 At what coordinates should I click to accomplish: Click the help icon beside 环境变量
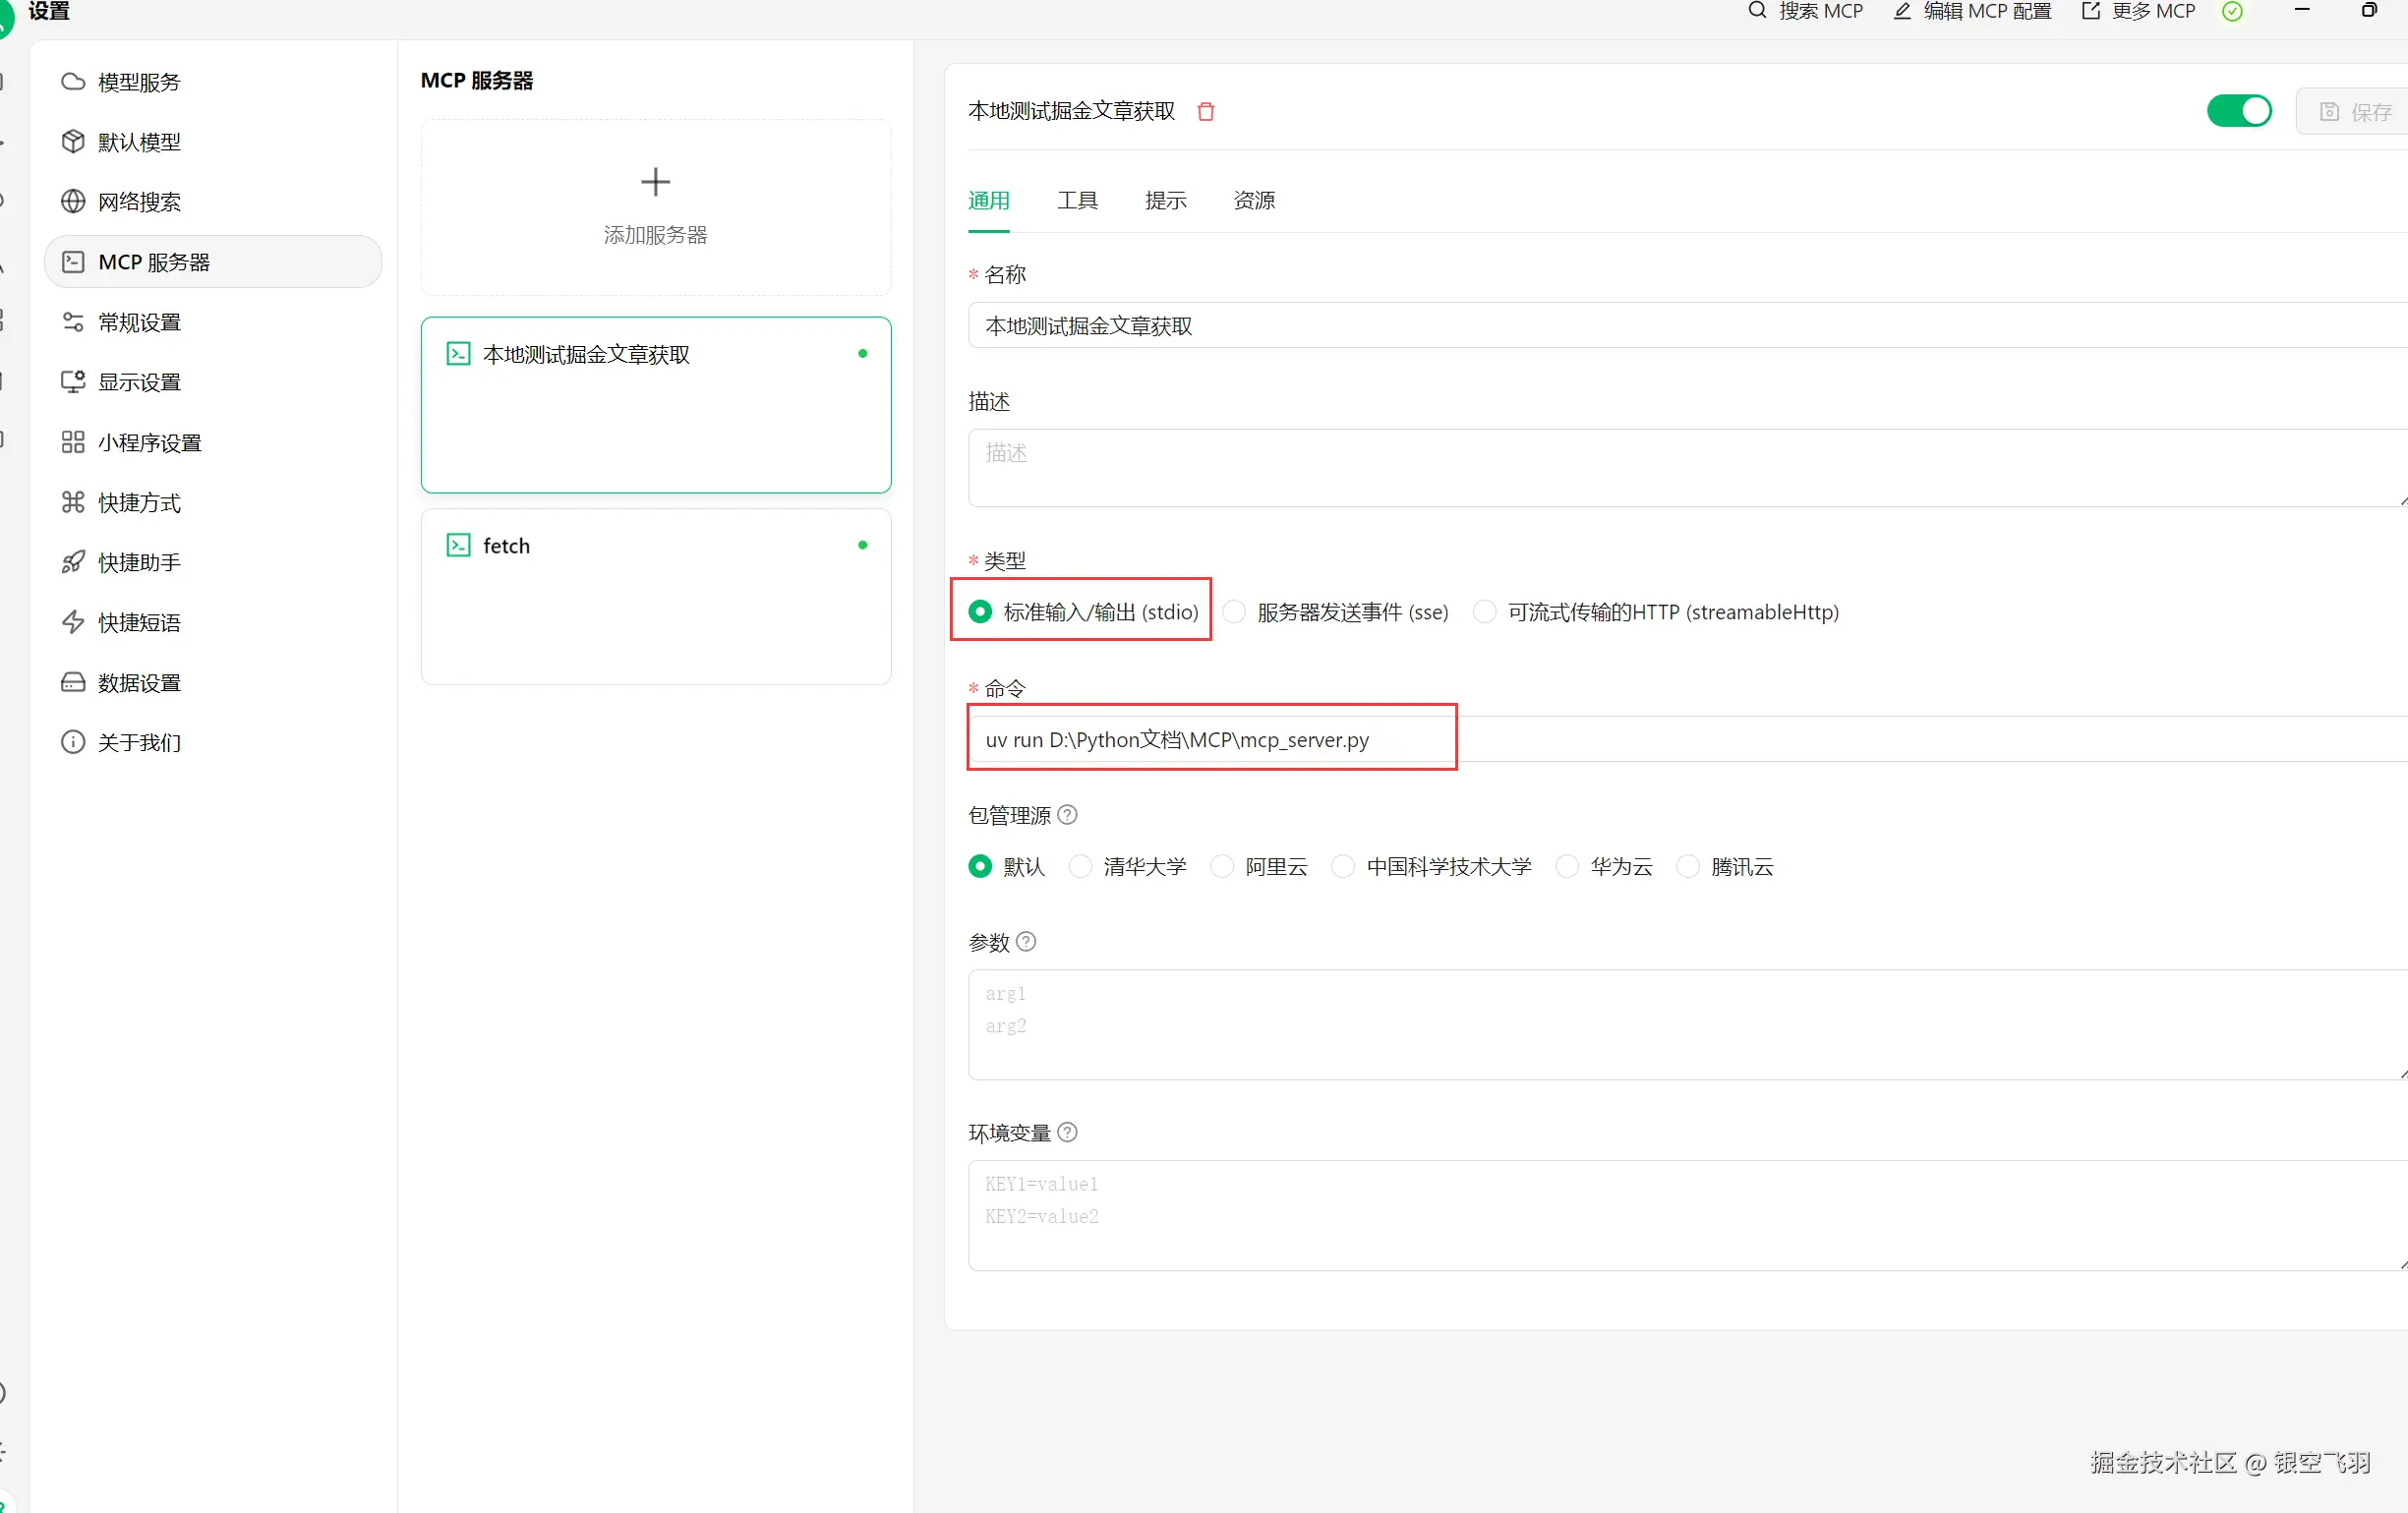[x=1068, y=1132]
